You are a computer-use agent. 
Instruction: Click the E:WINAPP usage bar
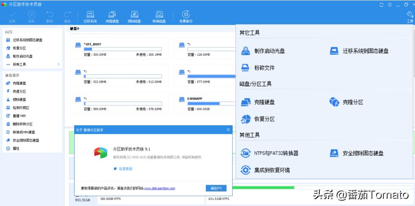(212, 103)
